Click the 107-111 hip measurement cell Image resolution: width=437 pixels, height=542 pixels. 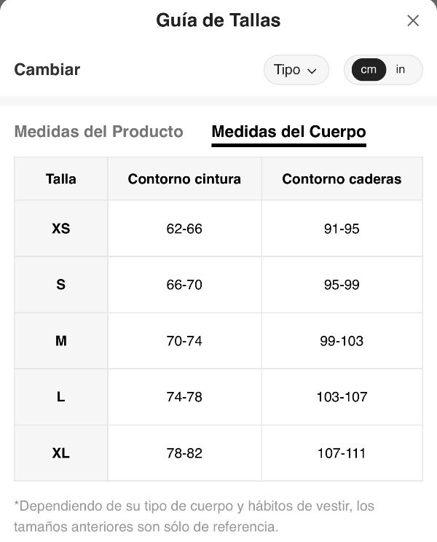click(342, 453)
